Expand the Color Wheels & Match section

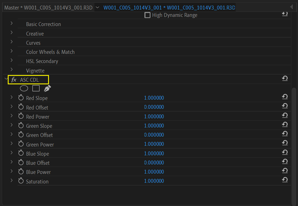pyautogui.click(x=12, y=51)
